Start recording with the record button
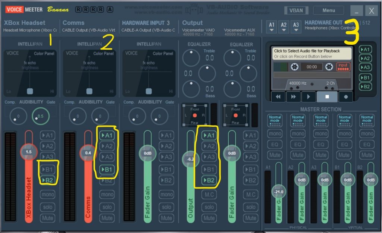 point(345,97)
